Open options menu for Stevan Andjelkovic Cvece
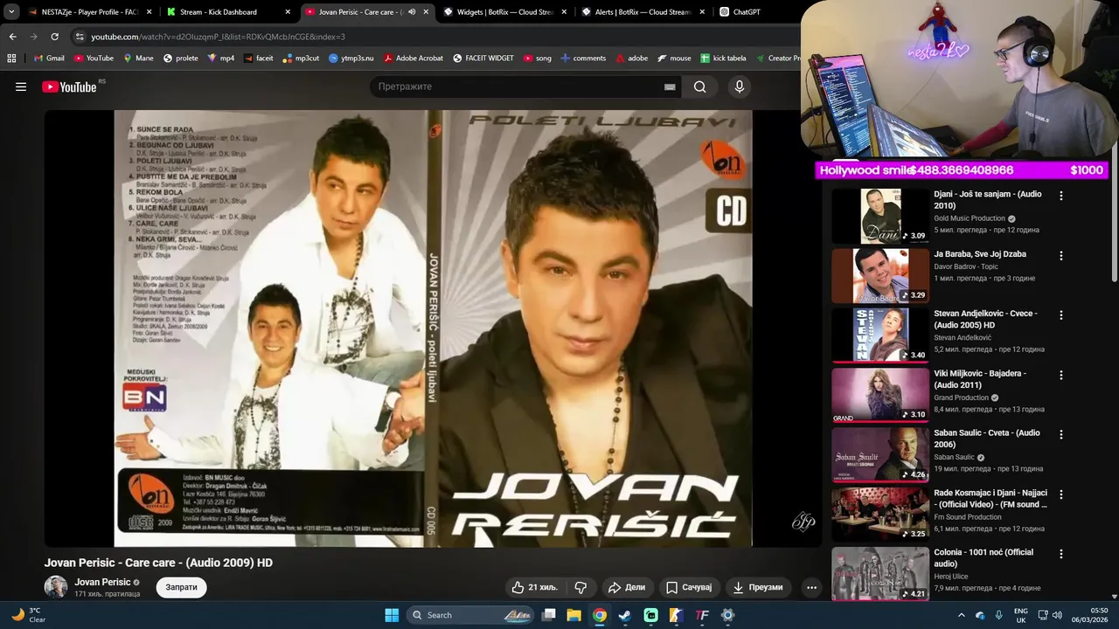Screen dimensions: 1119x629 [1061, 315]
